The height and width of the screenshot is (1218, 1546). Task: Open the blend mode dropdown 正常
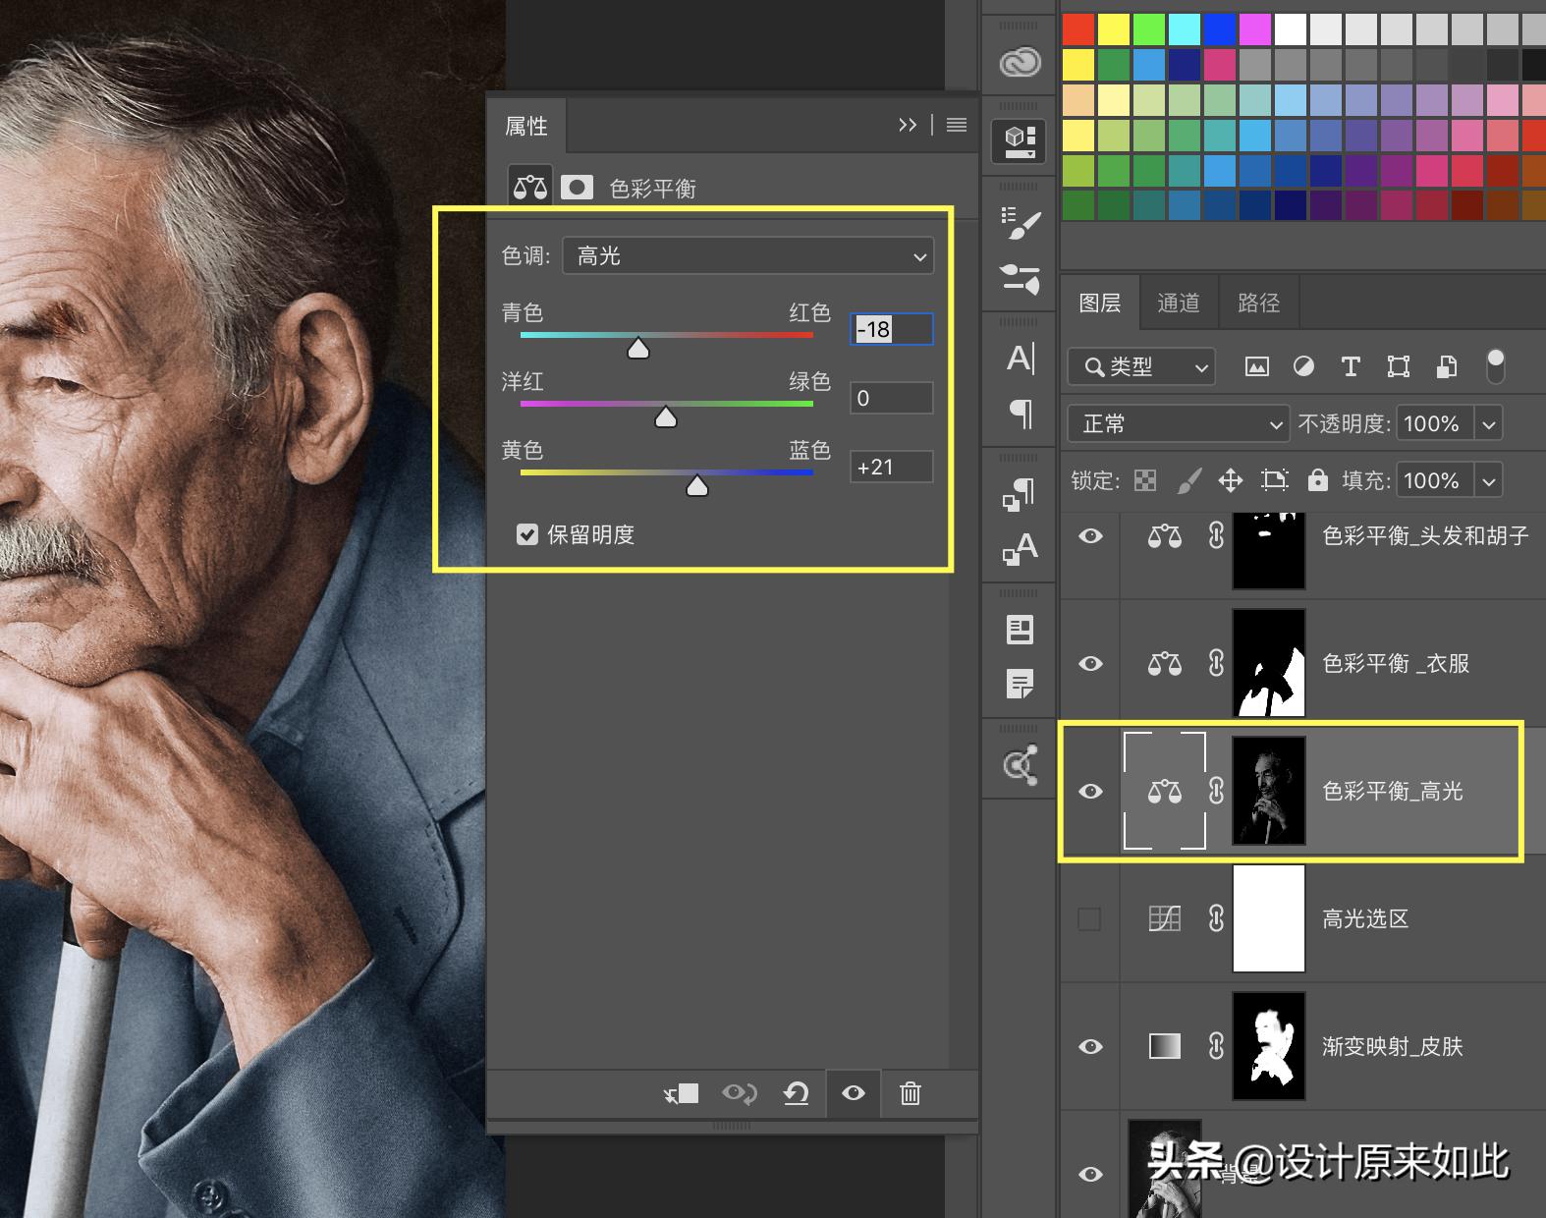1178,424
